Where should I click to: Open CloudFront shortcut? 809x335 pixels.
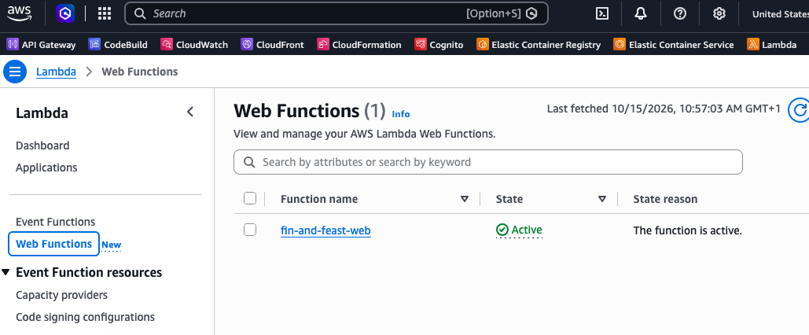pyautogui.click(x=272, y=44)
